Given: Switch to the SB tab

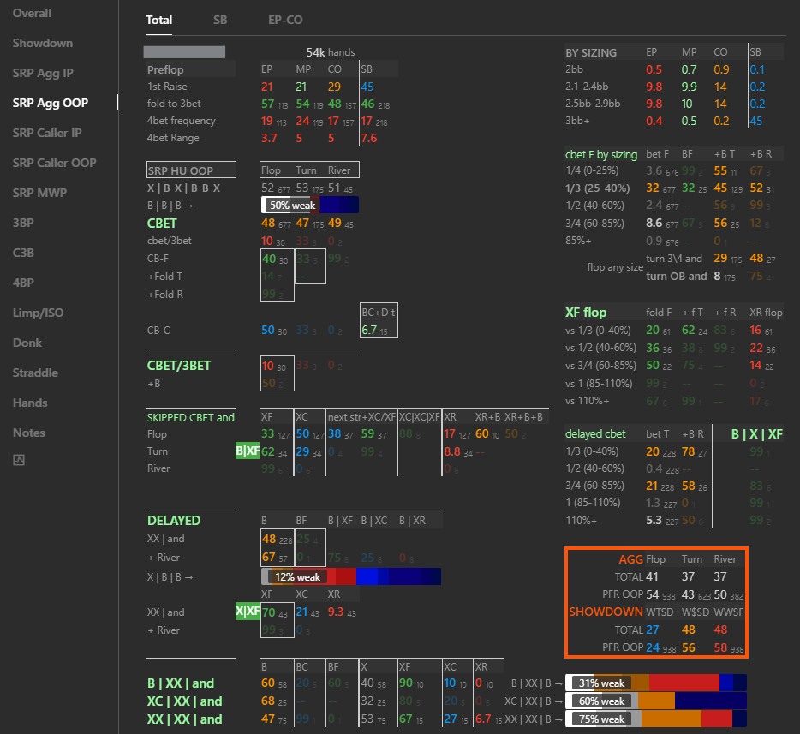Looking at the screenshot, I should click(220, 20).
